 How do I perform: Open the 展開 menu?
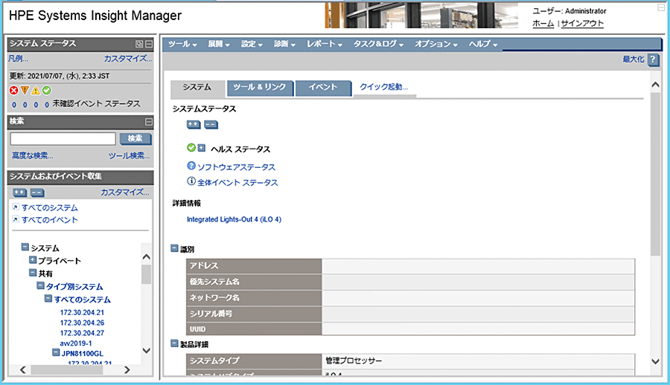click(219, 44)
